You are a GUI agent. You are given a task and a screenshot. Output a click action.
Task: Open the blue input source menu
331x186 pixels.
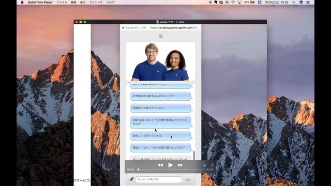click(x=260, y=2)
